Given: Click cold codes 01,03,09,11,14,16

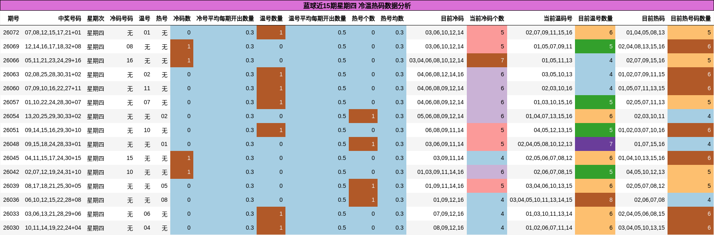Looking at the screenshot, I should coord(440,172).
